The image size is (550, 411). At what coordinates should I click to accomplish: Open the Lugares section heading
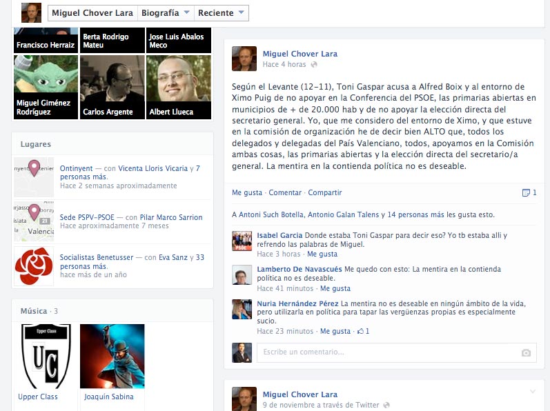[x=35, y=144]
